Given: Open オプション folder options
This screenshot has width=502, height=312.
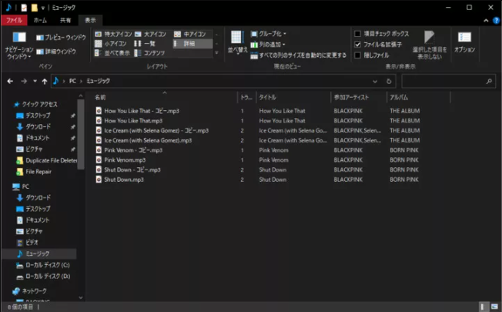Looking at the screenshot, I should click(464, 42).
